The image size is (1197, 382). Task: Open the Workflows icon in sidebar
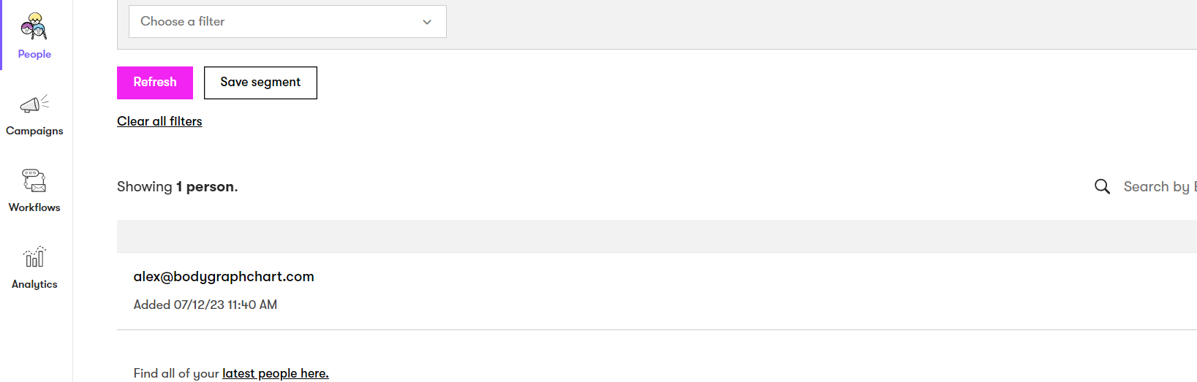click(34, 180)
